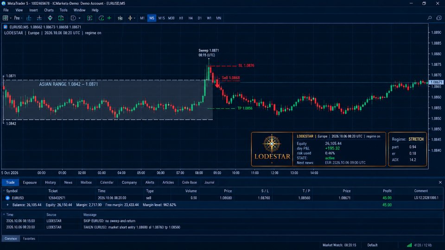Click the TP 1.0856 level label
445x250 pixels.
pos(245,108)
